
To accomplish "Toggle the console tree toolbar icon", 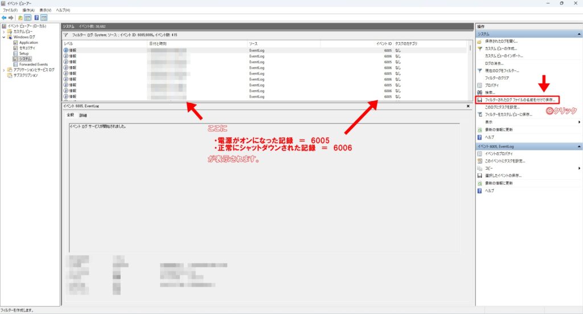I will click(x=27, y=18).
